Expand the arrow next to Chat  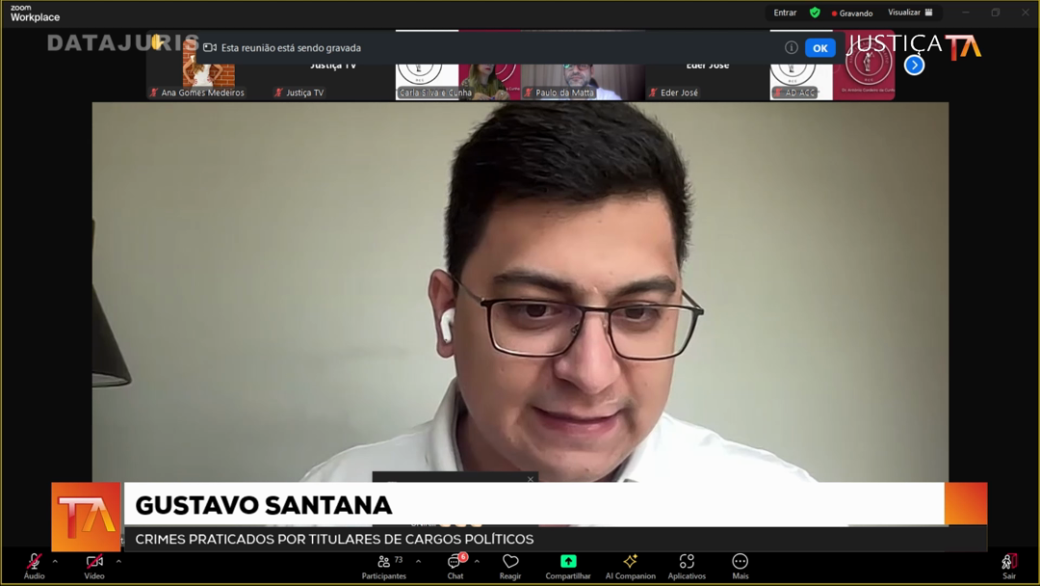(477, 560)
